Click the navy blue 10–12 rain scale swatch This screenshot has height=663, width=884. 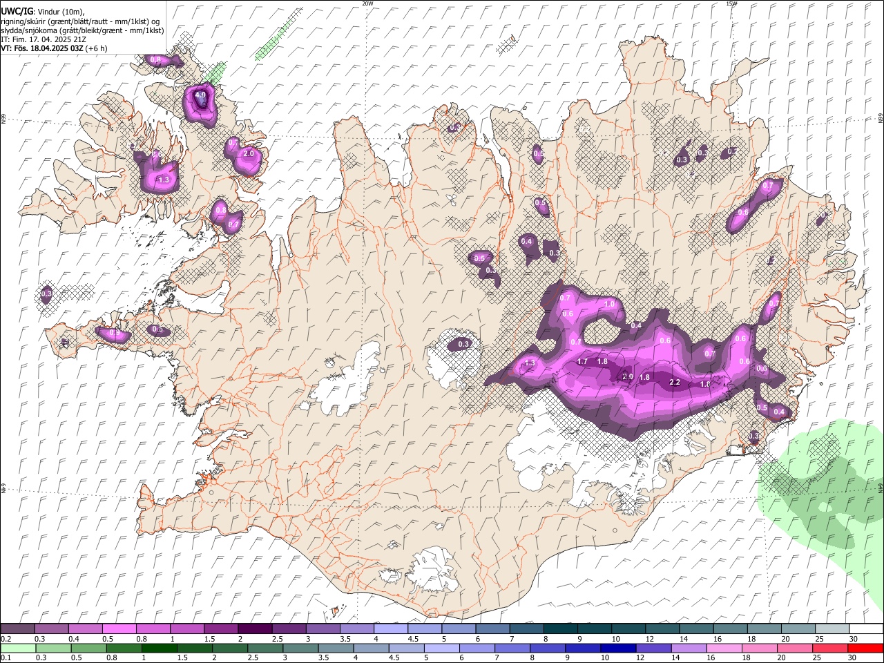(x=619, y=648)
